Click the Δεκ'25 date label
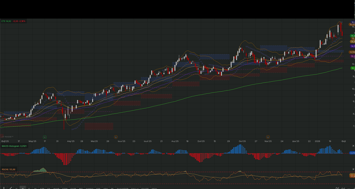 pos(296,141)
